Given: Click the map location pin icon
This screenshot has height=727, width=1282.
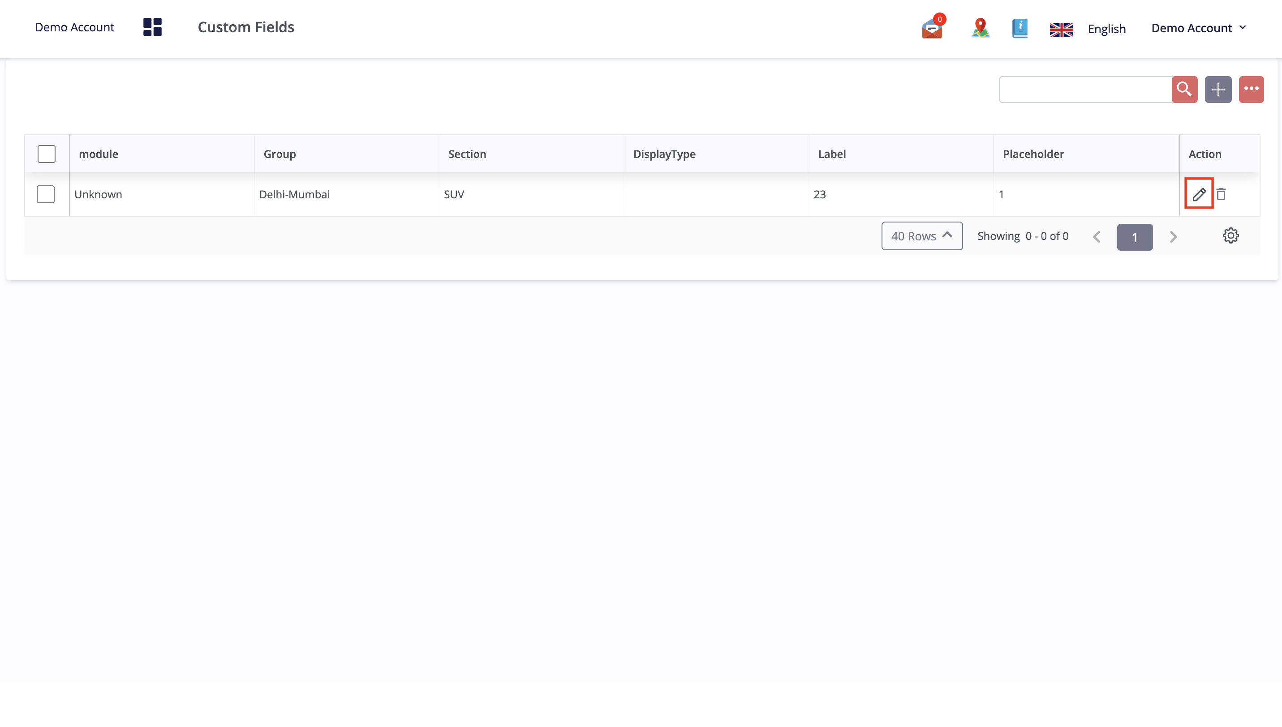Looking at the screenshot, I should tap(980, 28).
